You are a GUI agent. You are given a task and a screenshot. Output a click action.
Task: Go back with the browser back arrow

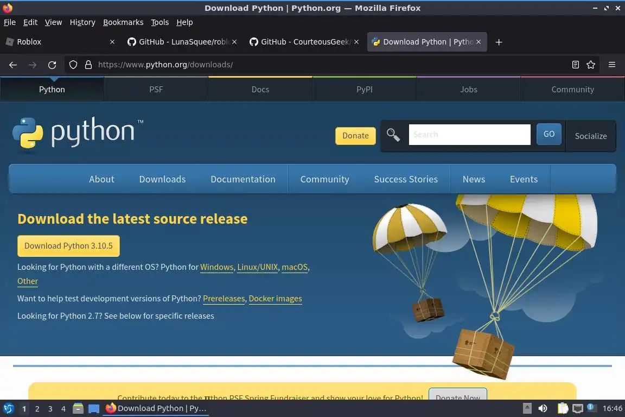(13, 65)
